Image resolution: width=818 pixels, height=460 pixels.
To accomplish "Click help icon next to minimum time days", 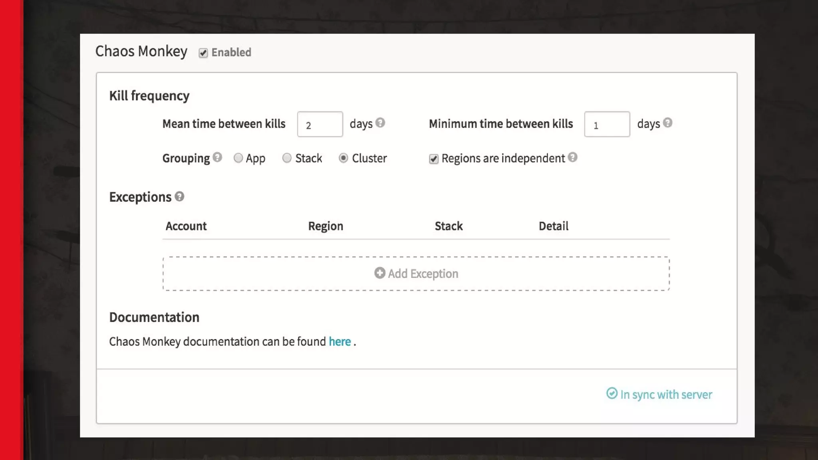I will coord(667,123).
